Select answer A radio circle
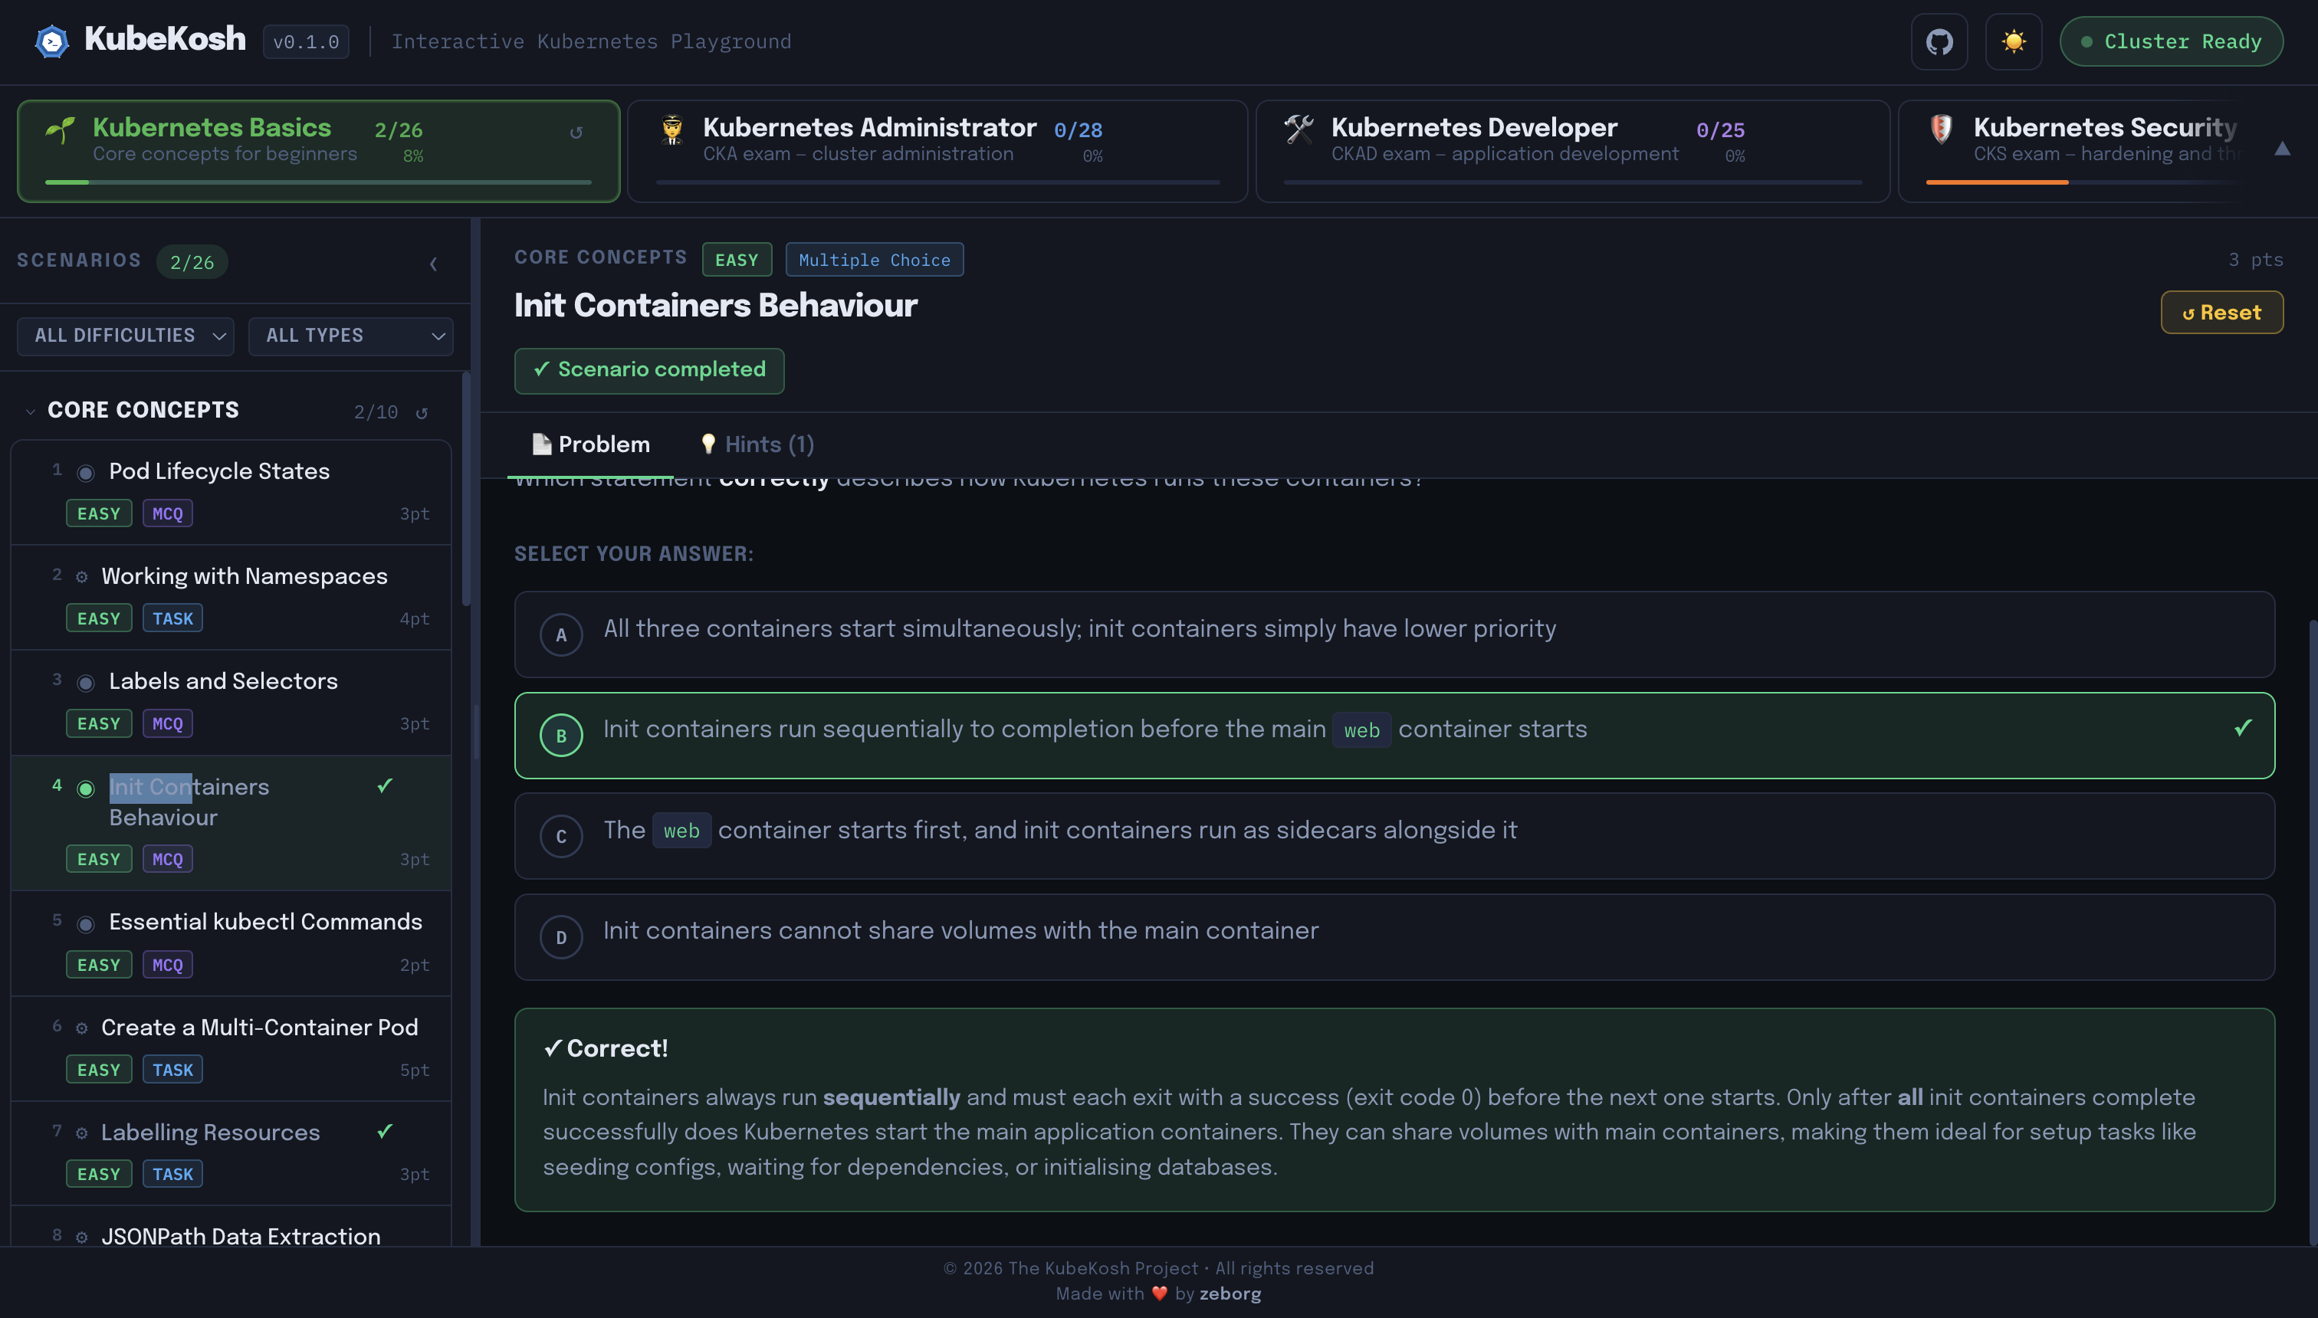2318x1318 pixels. pos(561,634)
